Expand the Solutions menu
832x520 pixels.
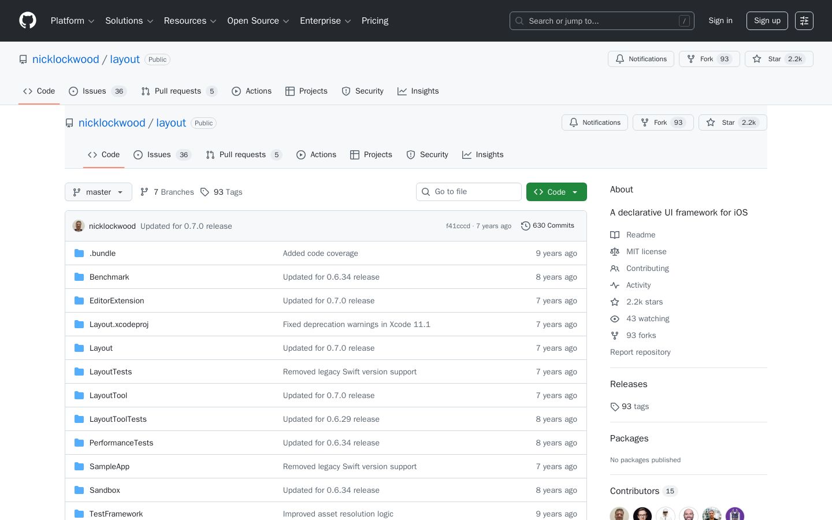(x=129, y=21)
